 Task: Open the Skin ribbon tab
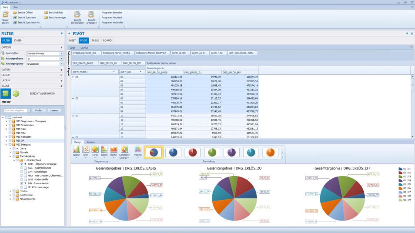point(15,7)
